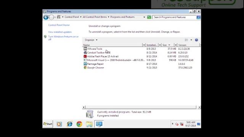The height and width of the screenshot is (137, 244).
Task: Sort by the Version column header
Action: 188,45
